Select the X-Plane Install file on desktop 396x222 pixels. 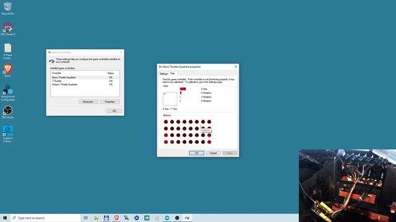[7, 51]
